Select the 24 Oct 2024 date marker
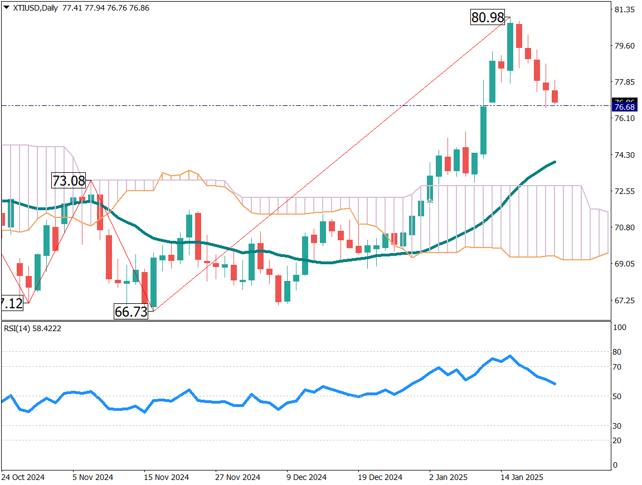This screenshot has width=642, height=485. pyautogui.click(x=23, y=478)
